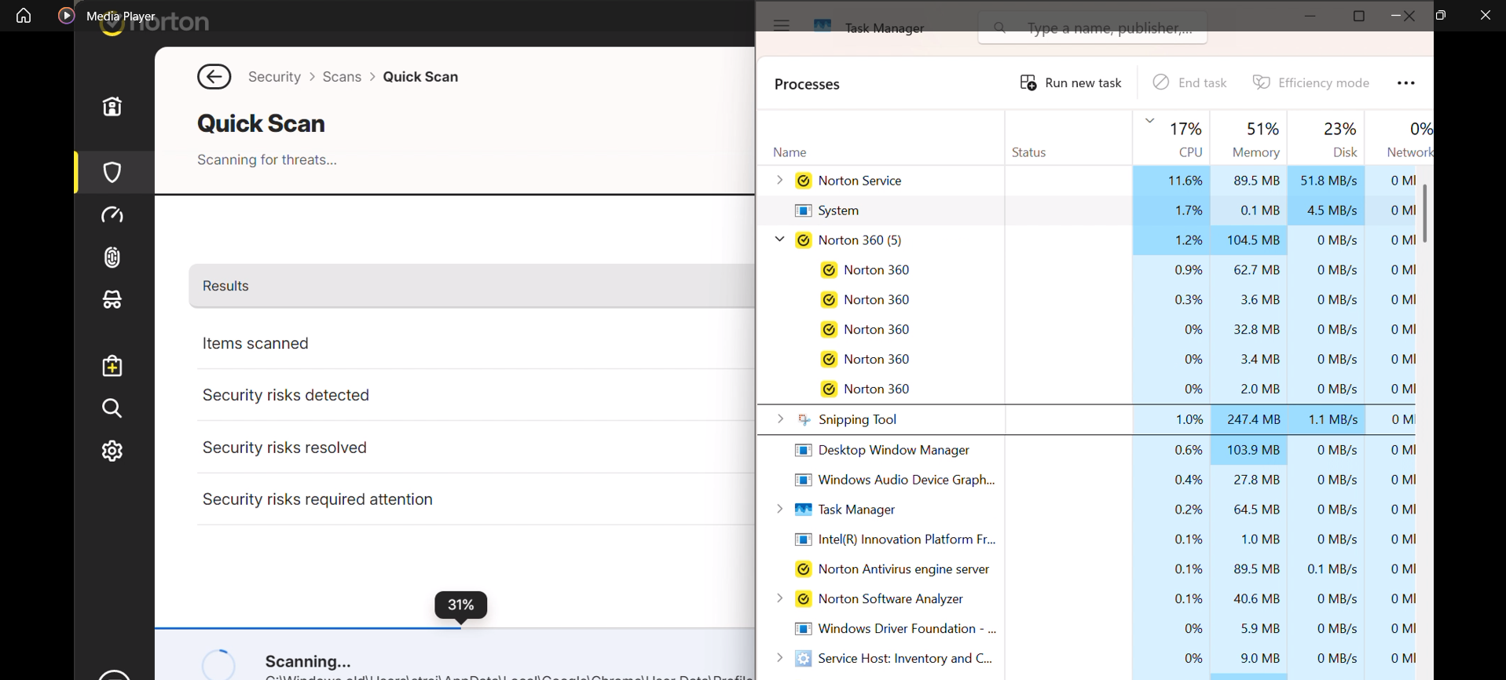Open the Task Manager hamburger navigation menu

pyautogui.click(x=781, y=25)
